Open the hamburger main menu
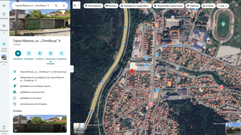This screenshot has width=241, height=135. click(4, 5)
